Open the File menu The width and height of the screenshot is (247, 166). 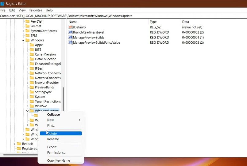(3, 10)
